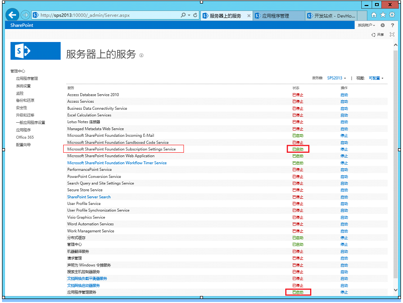403x303 pixels.
Task: Close the 服务器上的服务 browser tab
Action: pyautogui.click(x=249, y=16)
